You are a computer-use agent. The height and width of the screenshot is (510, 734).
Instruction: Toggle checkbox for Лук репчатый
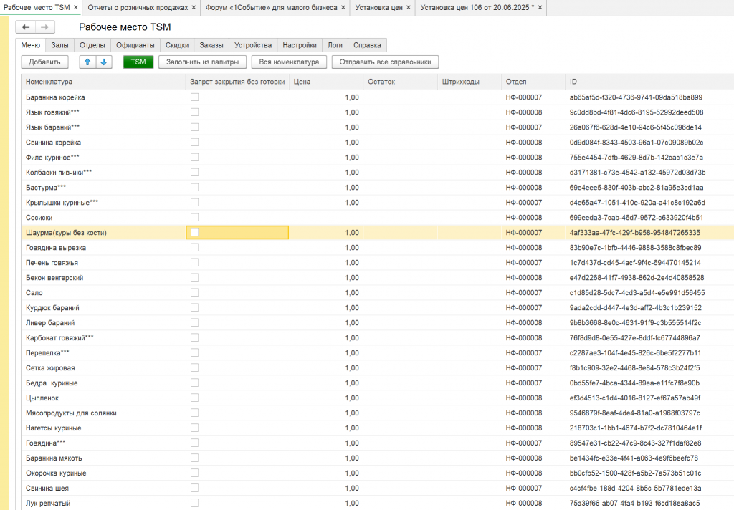[x=195, y=503]
